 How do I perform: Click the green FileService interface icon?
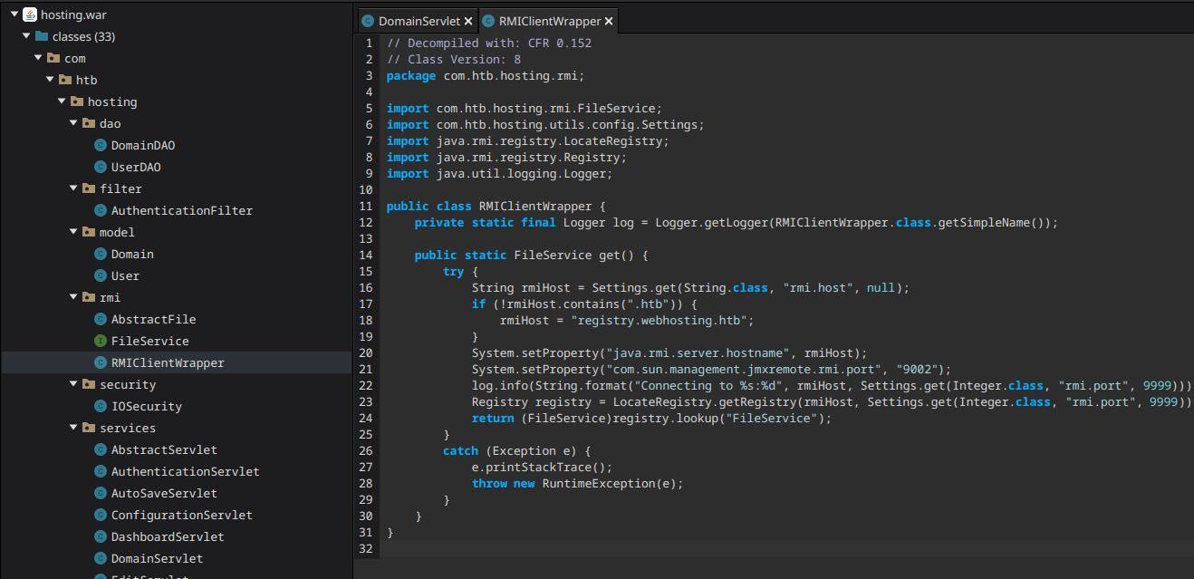(101, 341)
